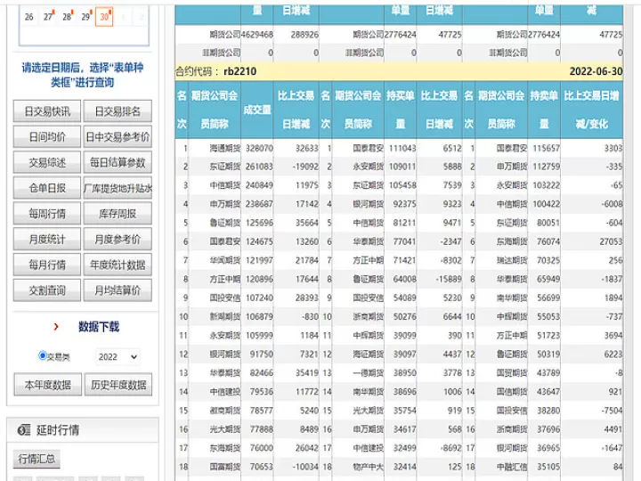
Task: Click position value 32414
Action: [405, 467]
